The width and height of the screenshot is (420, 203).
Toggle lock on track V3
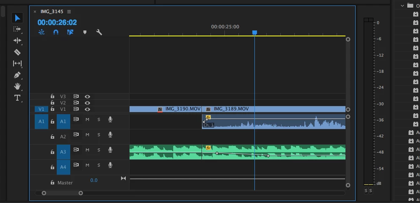click(x=52, y=96)
